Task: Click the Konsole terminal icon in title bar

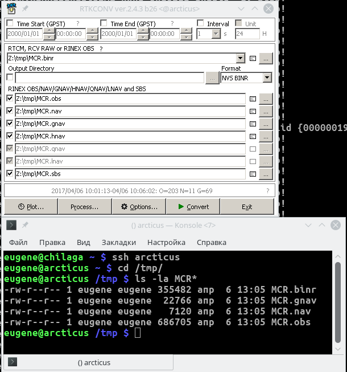Action: tap(11, 225)
